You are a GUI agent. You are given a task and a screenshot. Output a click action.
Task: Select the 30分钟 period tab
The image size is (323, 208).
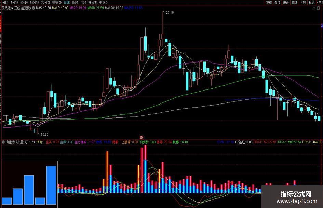pos(45,2)
